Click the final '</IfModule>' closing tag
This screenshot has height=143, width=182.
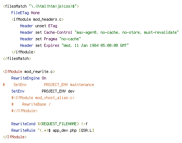tap(15, 137)
